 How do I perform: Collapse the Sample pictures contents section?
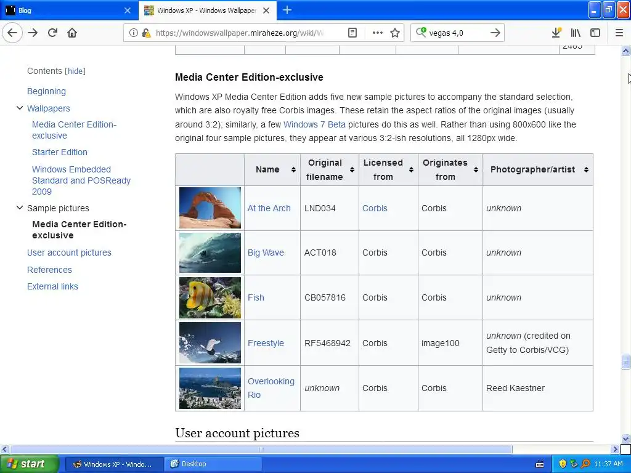19,208
